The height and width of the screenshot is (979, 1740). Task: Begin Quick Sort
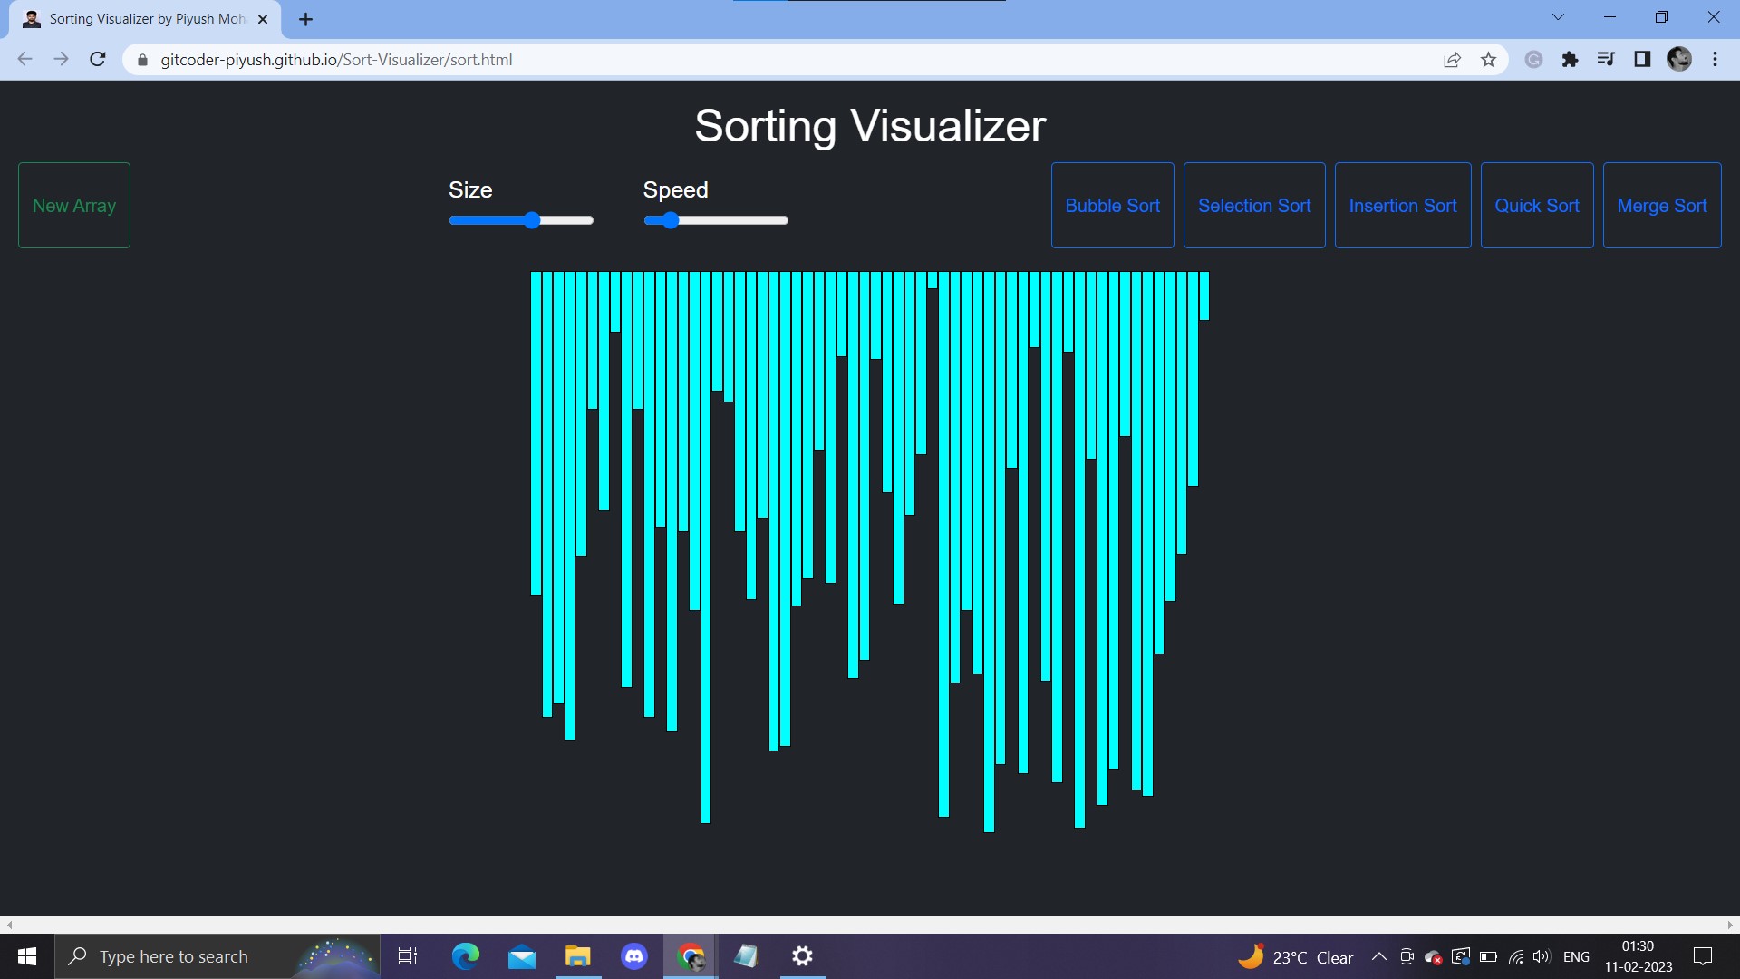point(1537,205)
